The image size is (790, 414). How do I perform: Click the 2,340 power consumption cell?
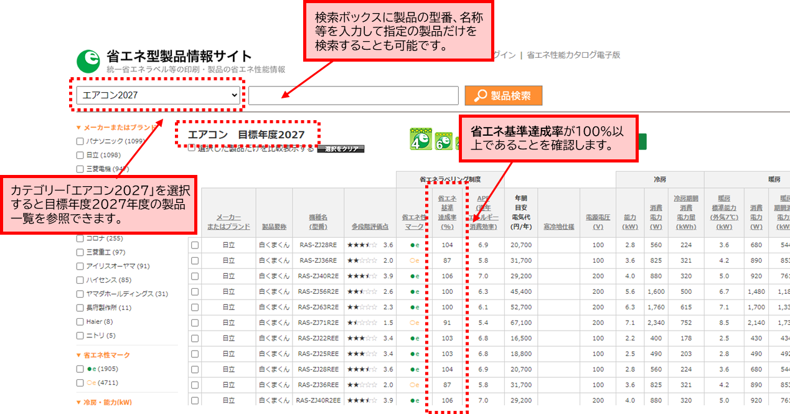[x=656, y=323]
